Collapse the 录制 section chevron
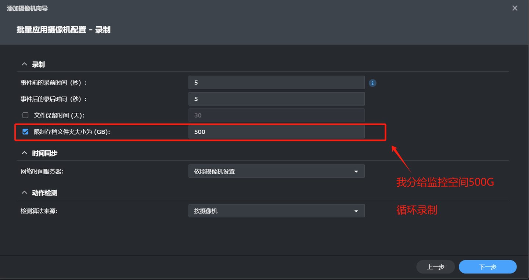 tap(25, 64)
